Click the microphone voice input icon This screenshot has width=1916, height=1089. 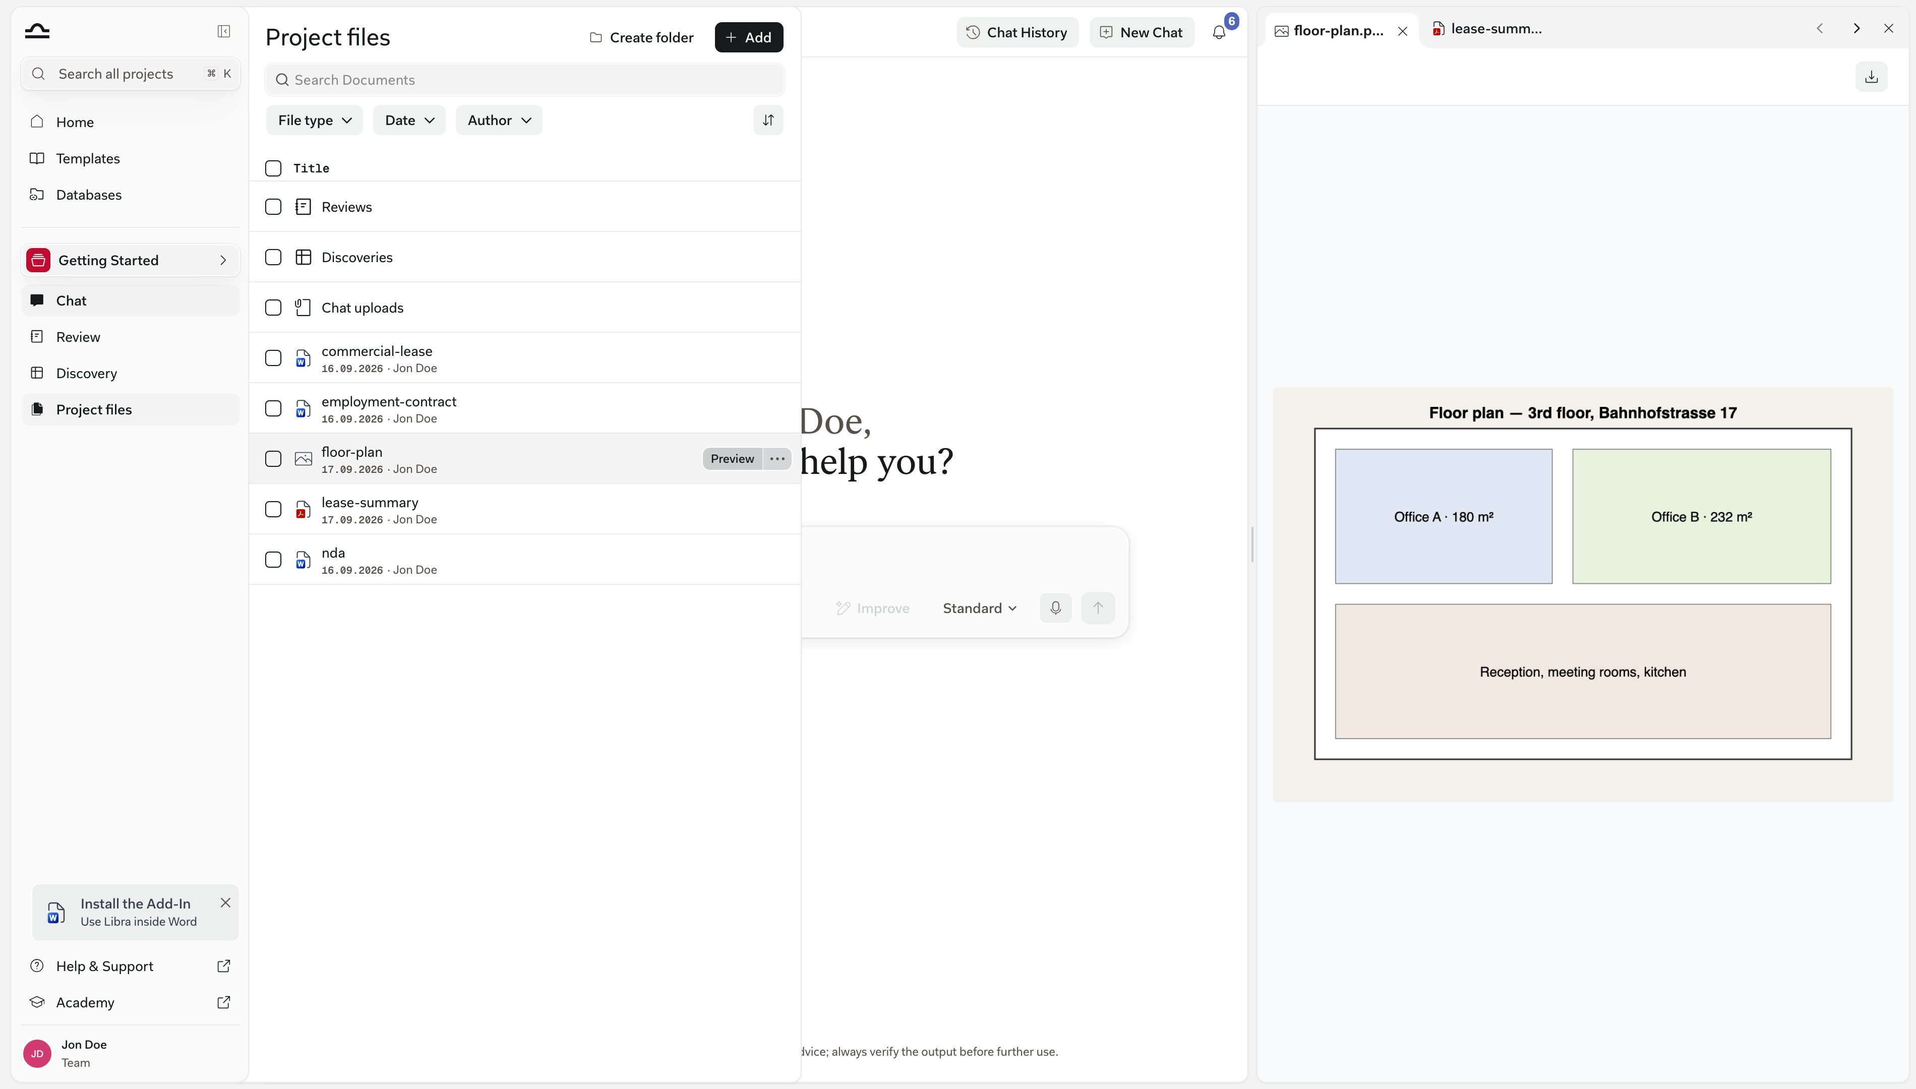(x=1055, y=608)
